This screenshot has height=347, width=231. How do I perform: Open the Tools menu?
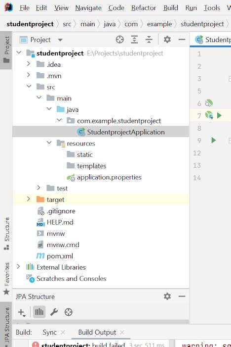pos(212,8)
